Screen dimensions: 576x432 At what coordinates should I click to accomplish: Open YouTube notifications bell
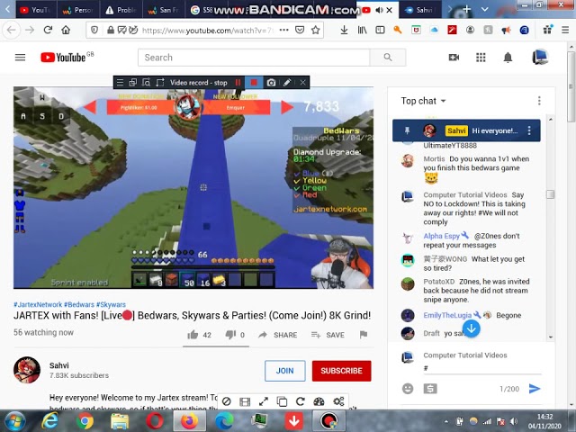508,58
